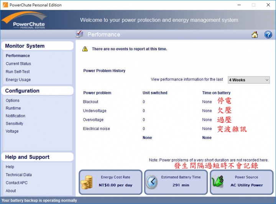This screenshot has width=276, height=204.
Task: Open the blue question mark help icon
Action: (x=268, y=35)
